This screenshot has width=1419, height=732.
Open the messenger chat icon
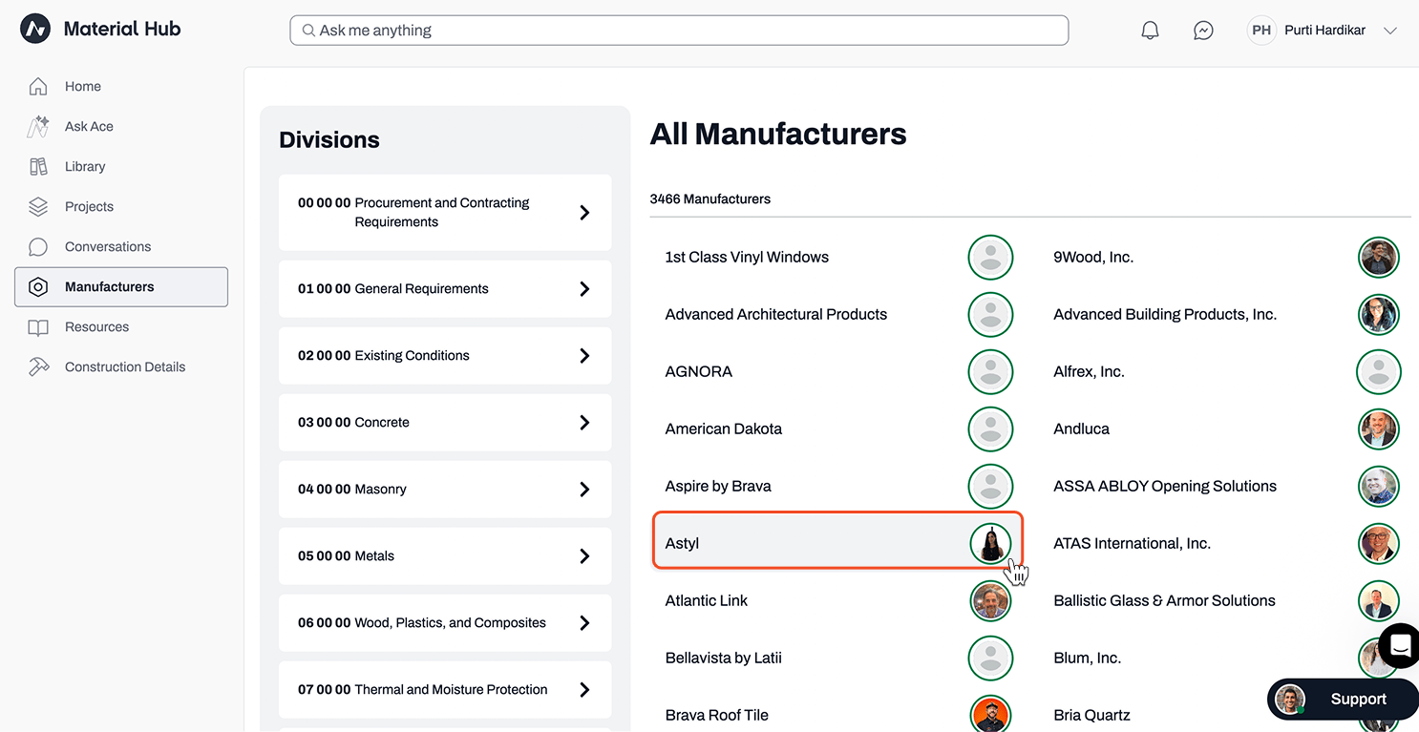[x=1203, y=31]
